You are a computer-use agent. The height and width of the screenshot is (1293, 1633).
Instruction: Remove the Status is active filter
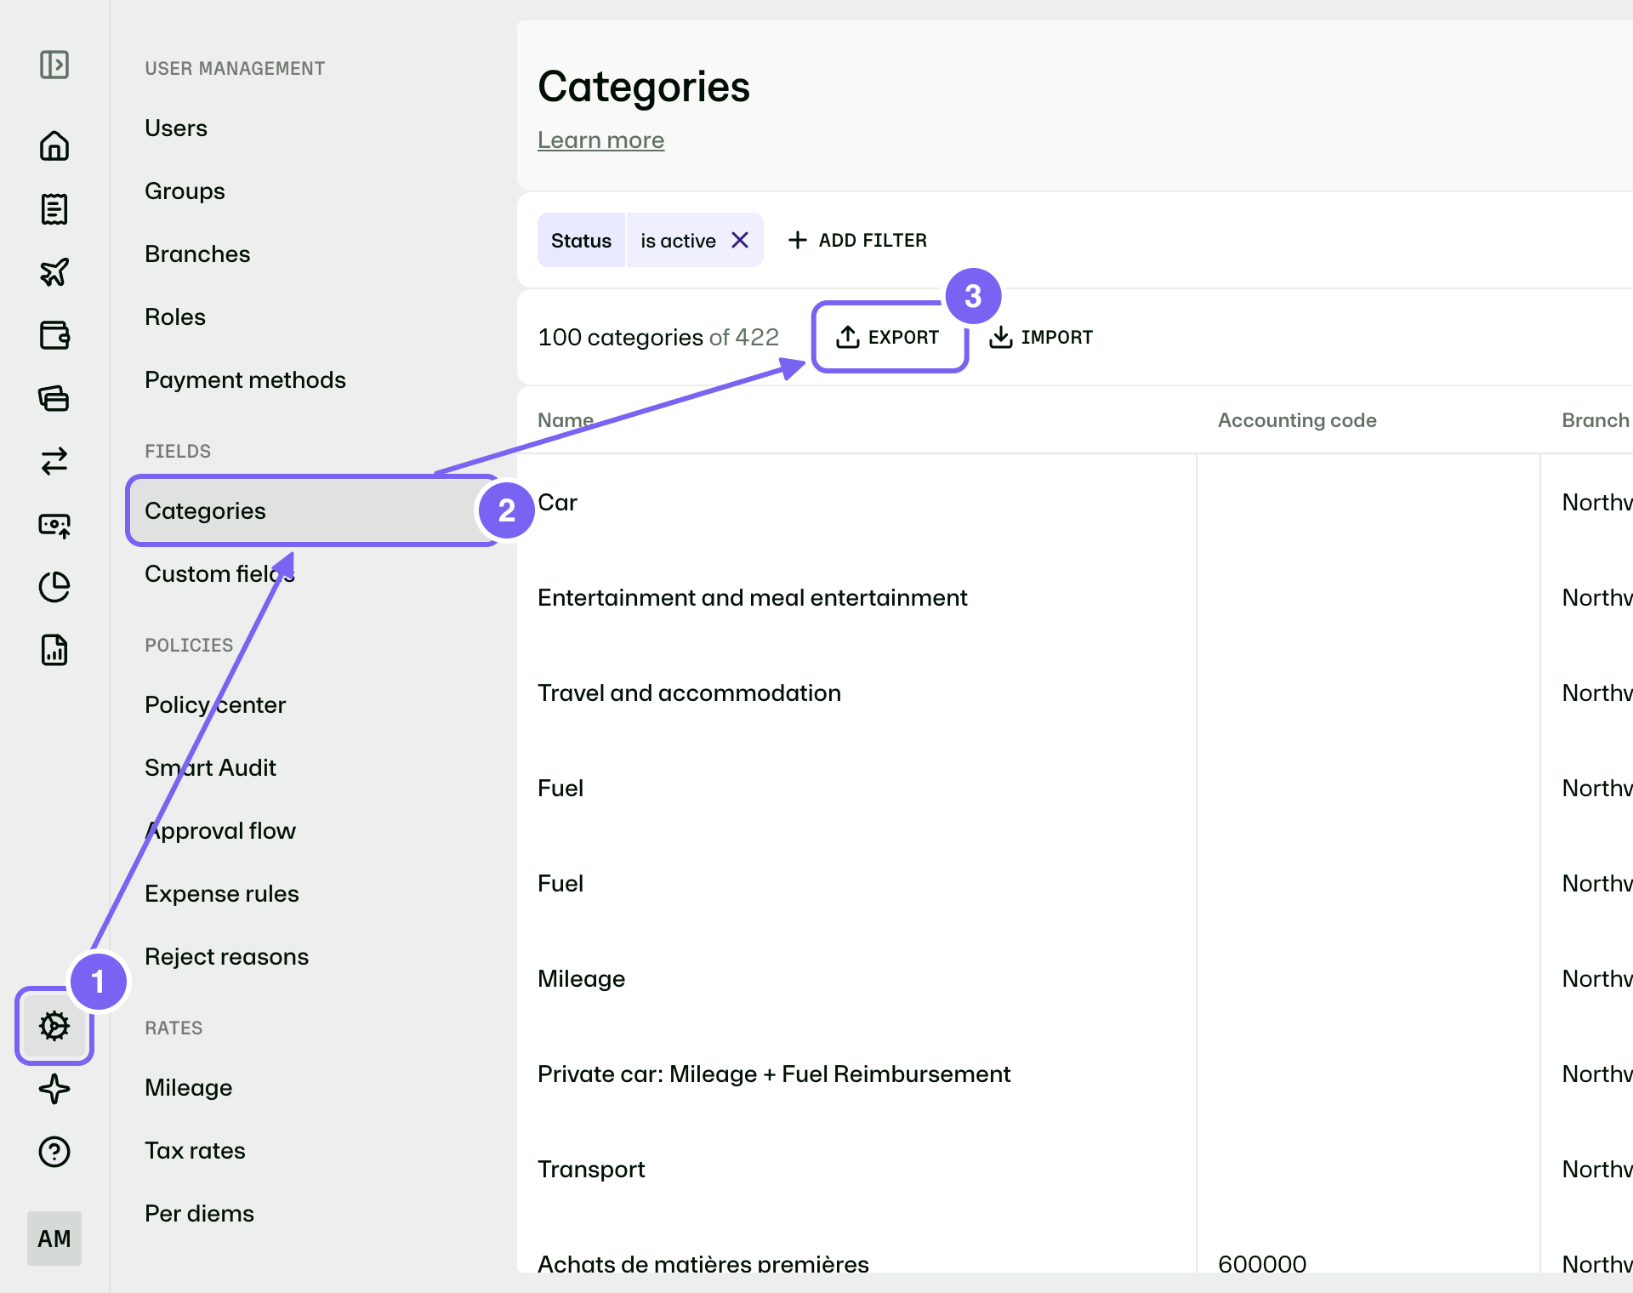[x=740, y=241]
